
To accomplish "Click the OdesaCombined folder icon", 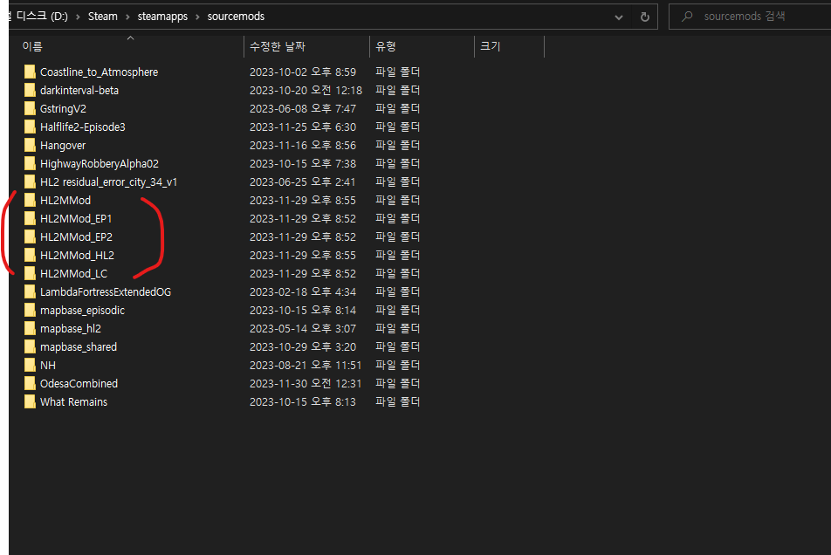I will 30,383.
